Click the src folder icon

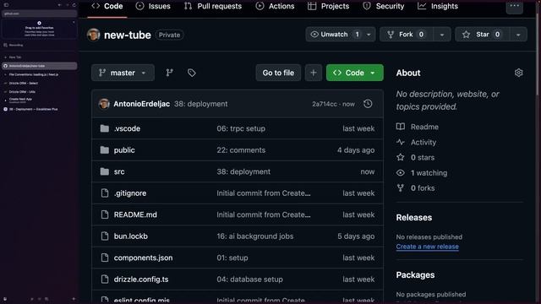[x=105, y=171]
